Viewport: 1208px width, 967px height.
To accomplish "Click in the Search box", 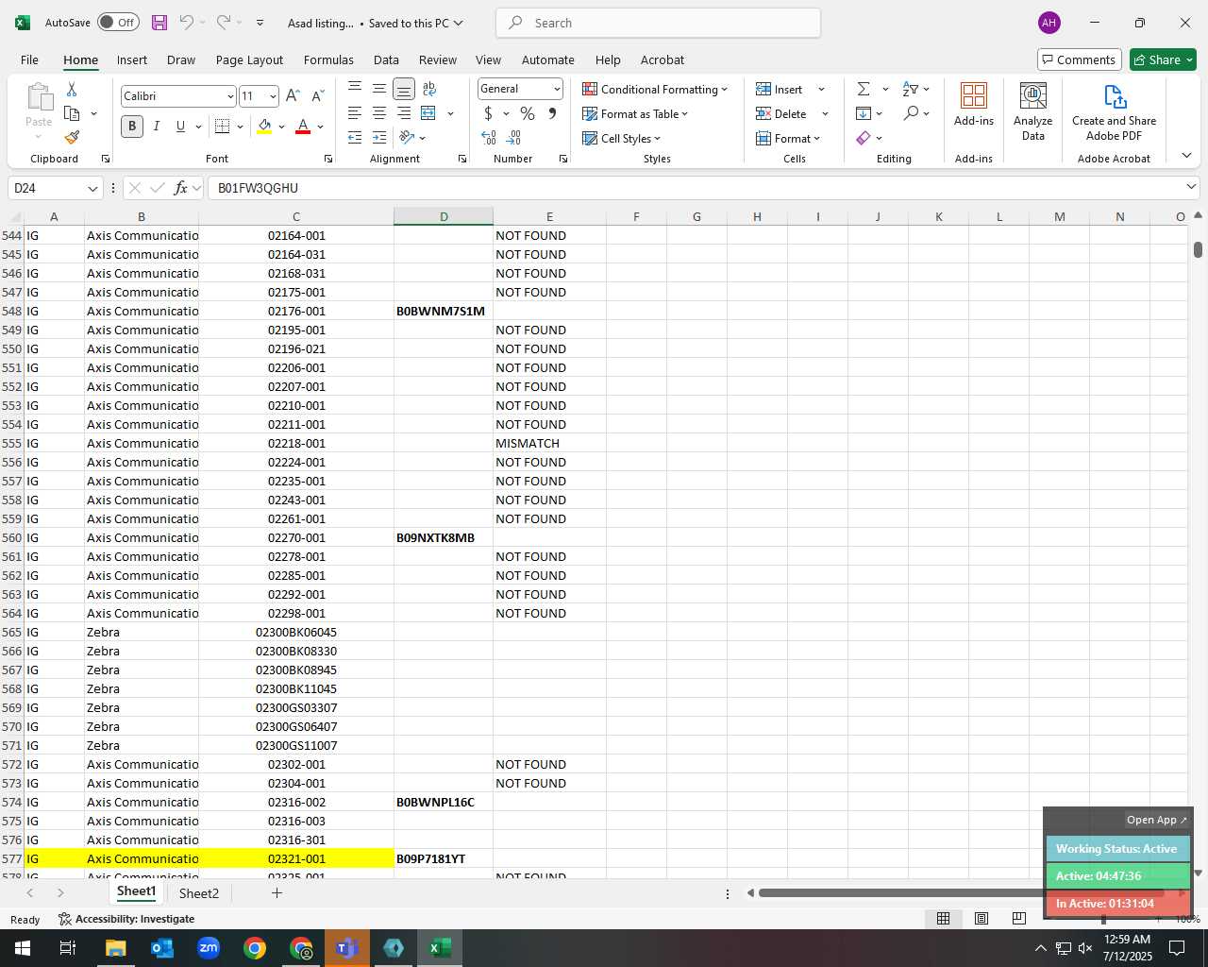I will (x=658, y=23).
